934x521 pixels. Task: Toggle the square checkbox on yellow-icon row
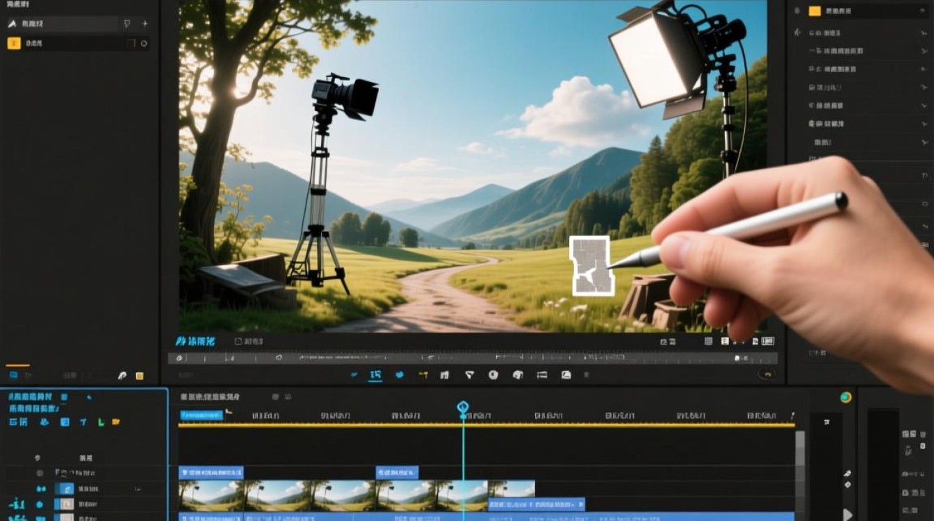point(131,44)
